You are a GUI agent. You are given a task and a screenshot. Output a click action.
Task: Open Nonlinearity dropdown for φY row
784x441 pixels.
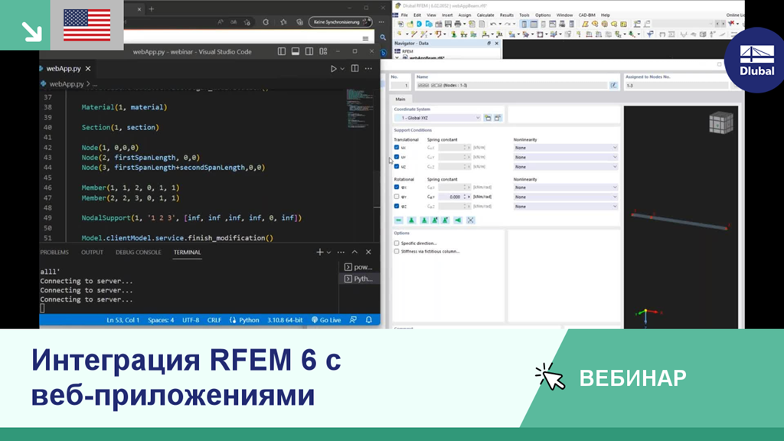click(566, 197)
